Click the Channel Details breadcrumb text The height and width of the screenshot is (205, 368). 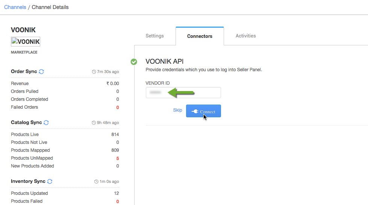tap(50, 7)
